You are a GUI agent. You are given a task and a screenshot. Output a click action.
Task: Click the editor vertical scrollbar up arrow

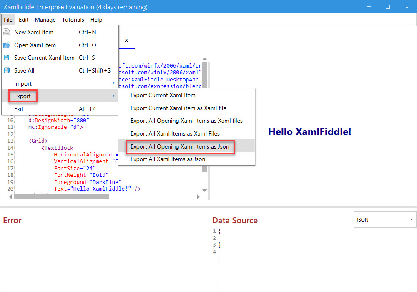click(x=204, y=59)
